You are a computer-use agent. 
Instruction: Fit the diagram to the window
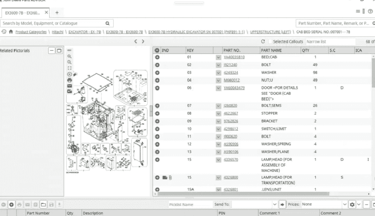pyautogui.click(x=69, y=68)
